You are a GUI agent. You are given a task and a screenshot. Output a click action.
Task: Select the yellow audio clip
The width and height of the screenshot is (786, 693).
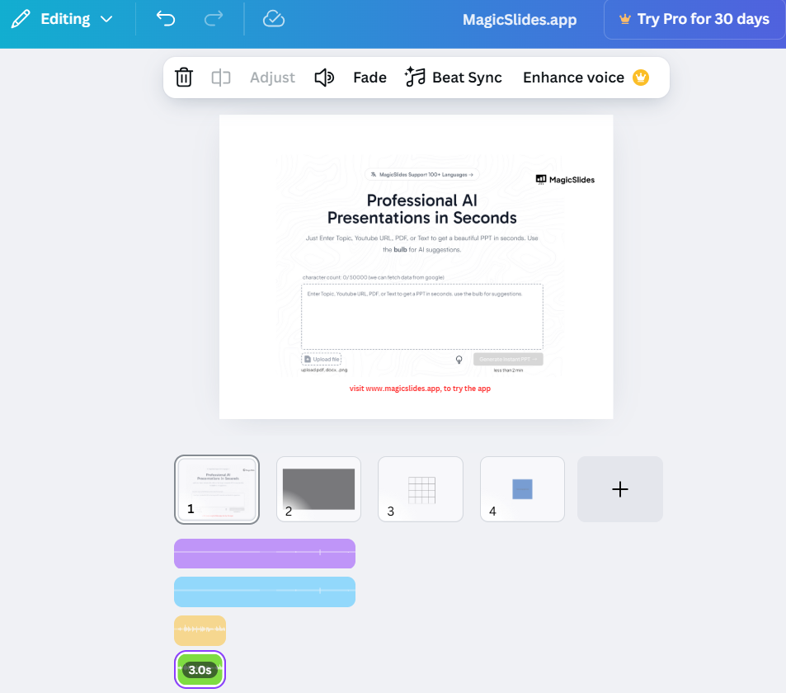[x=200, y=630]
